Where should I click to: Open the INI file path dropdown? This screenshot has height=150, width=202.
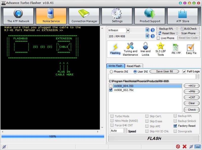pyautogui.click(x=197, y=77)
